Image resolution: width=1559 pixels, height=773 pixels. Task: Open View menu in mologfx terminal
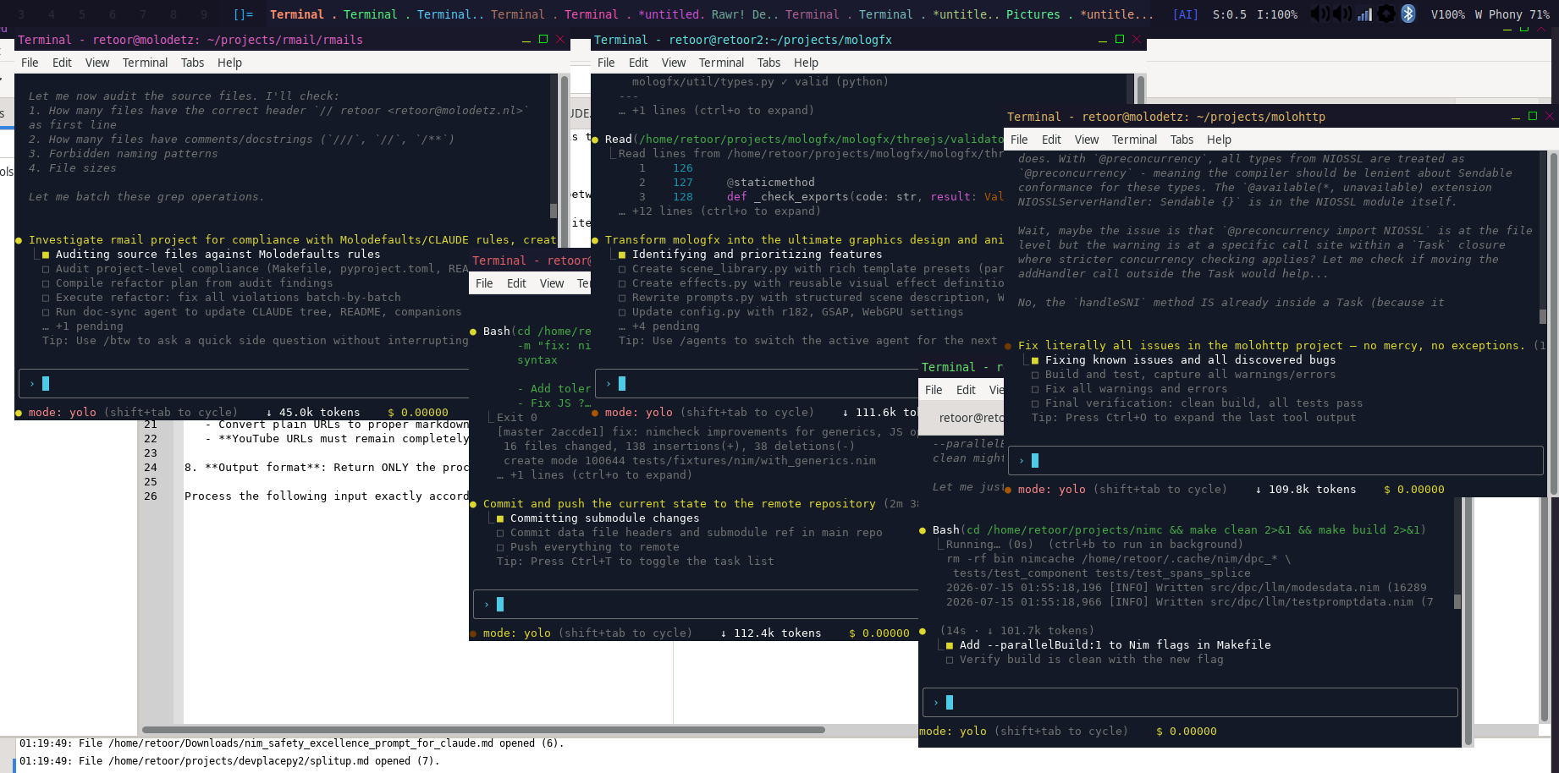674,63
